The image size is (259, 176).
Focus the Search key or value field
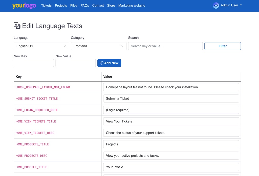point(165,46)
